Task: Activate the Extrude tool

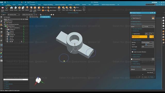Action: [x=12, y=9]
